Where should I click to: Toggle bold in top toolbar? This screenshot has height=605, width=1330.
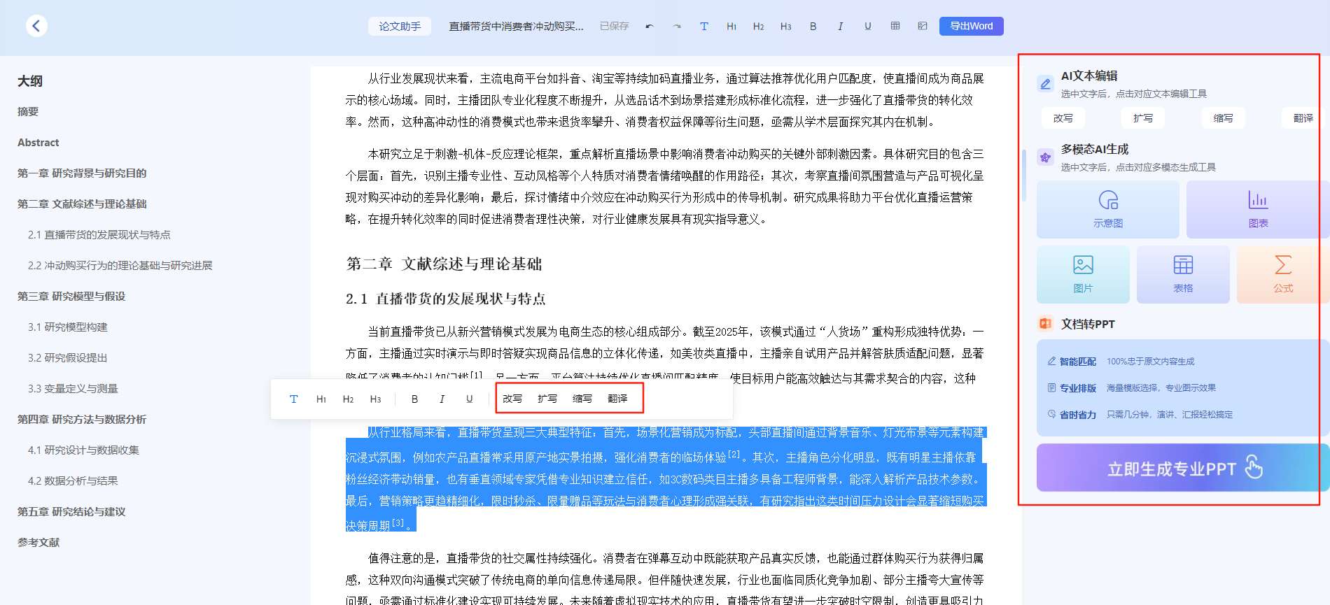point(813,26)
